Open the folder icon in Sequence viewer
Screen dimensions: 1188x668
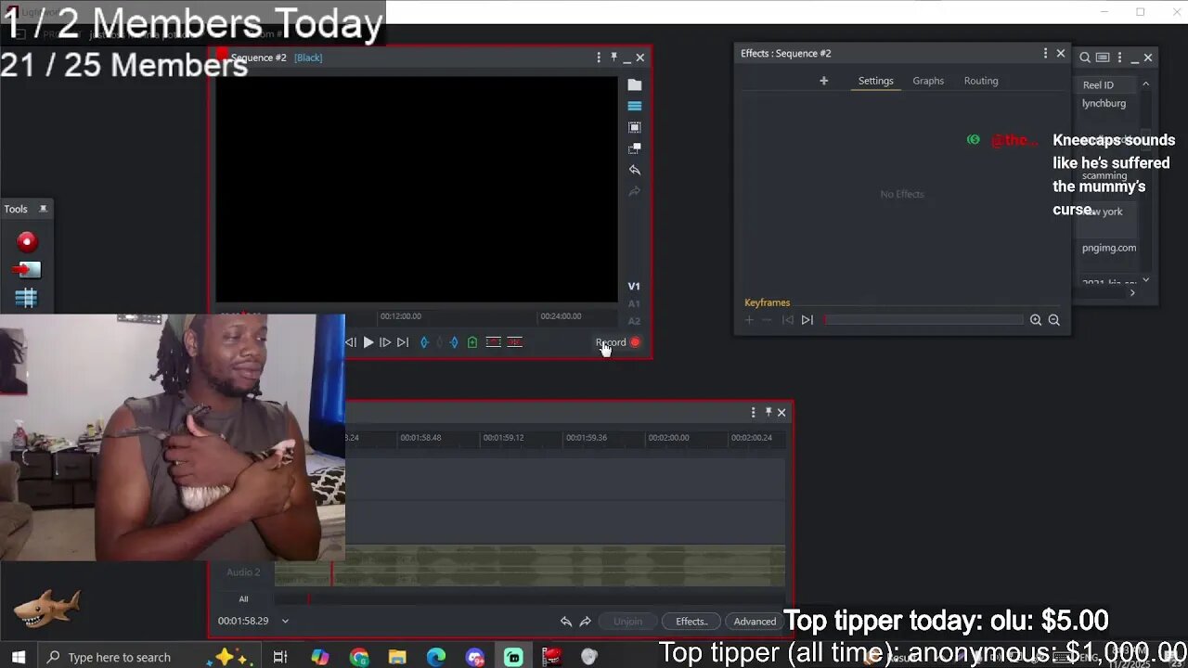click(635, 84)
